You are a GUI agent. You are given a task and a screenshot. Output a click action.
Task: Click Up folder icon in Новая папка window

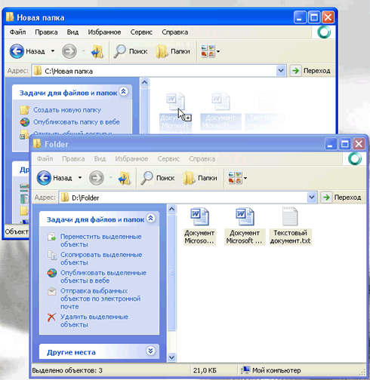pos(97,51)
